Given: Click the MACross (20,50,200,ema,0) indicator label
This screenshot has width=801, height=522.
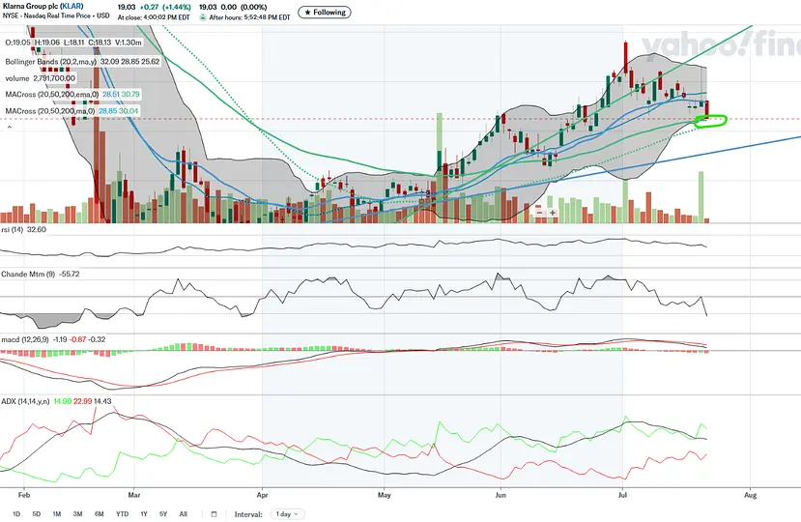Looking at the screenshot, I should (52, 94).
